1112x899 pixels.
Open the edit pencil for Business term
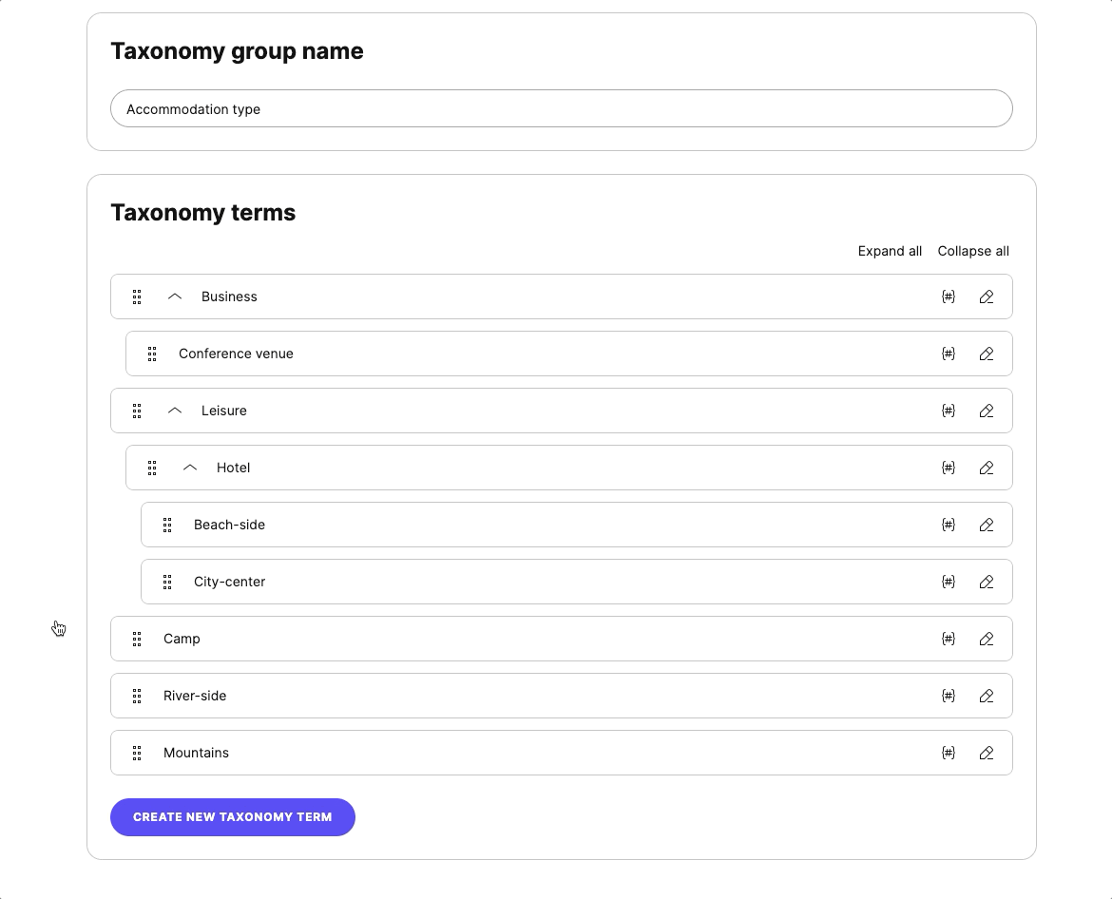point(986,296)
